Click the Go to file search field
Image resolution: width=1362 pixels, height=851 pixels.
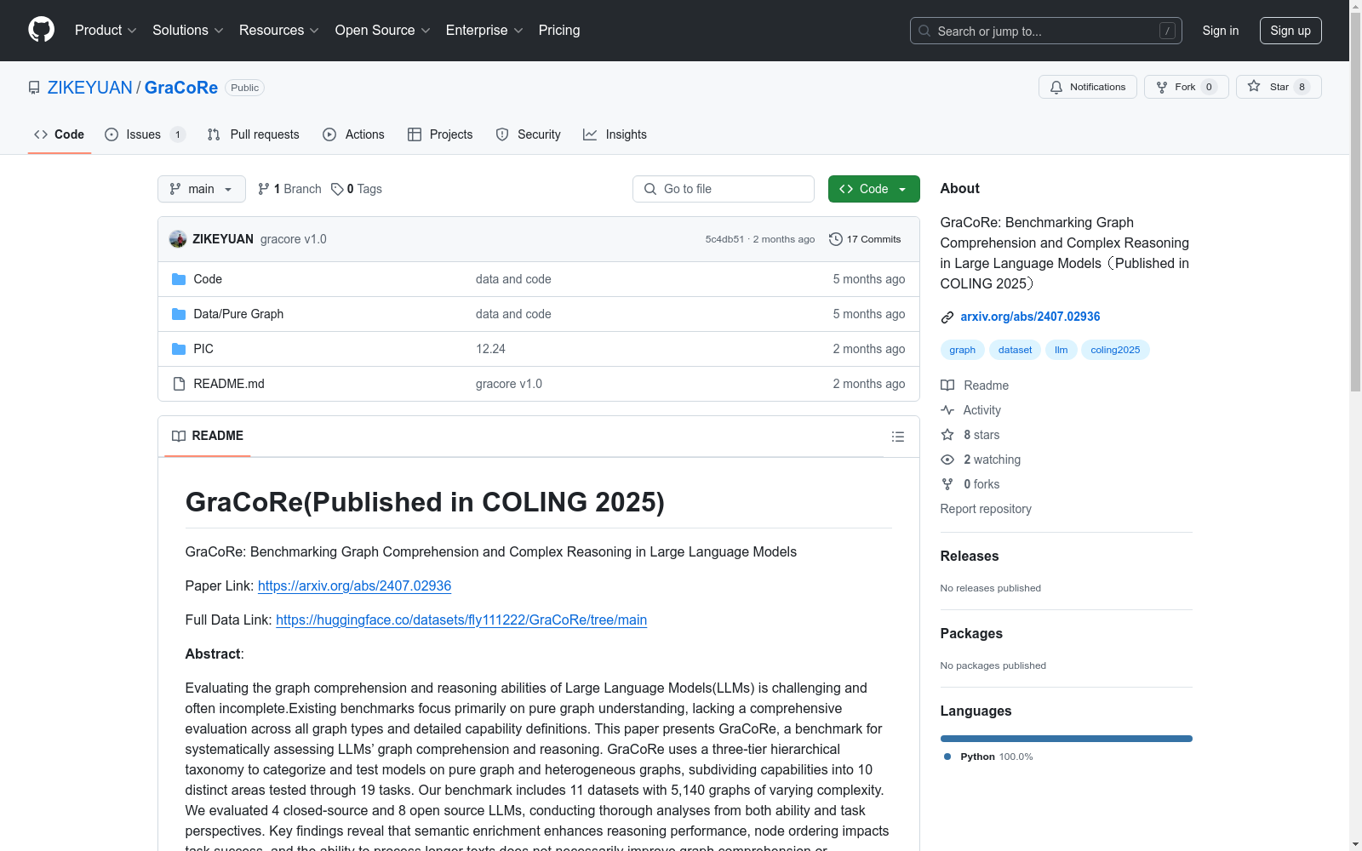pyautogui.click(x=724, y=189)
